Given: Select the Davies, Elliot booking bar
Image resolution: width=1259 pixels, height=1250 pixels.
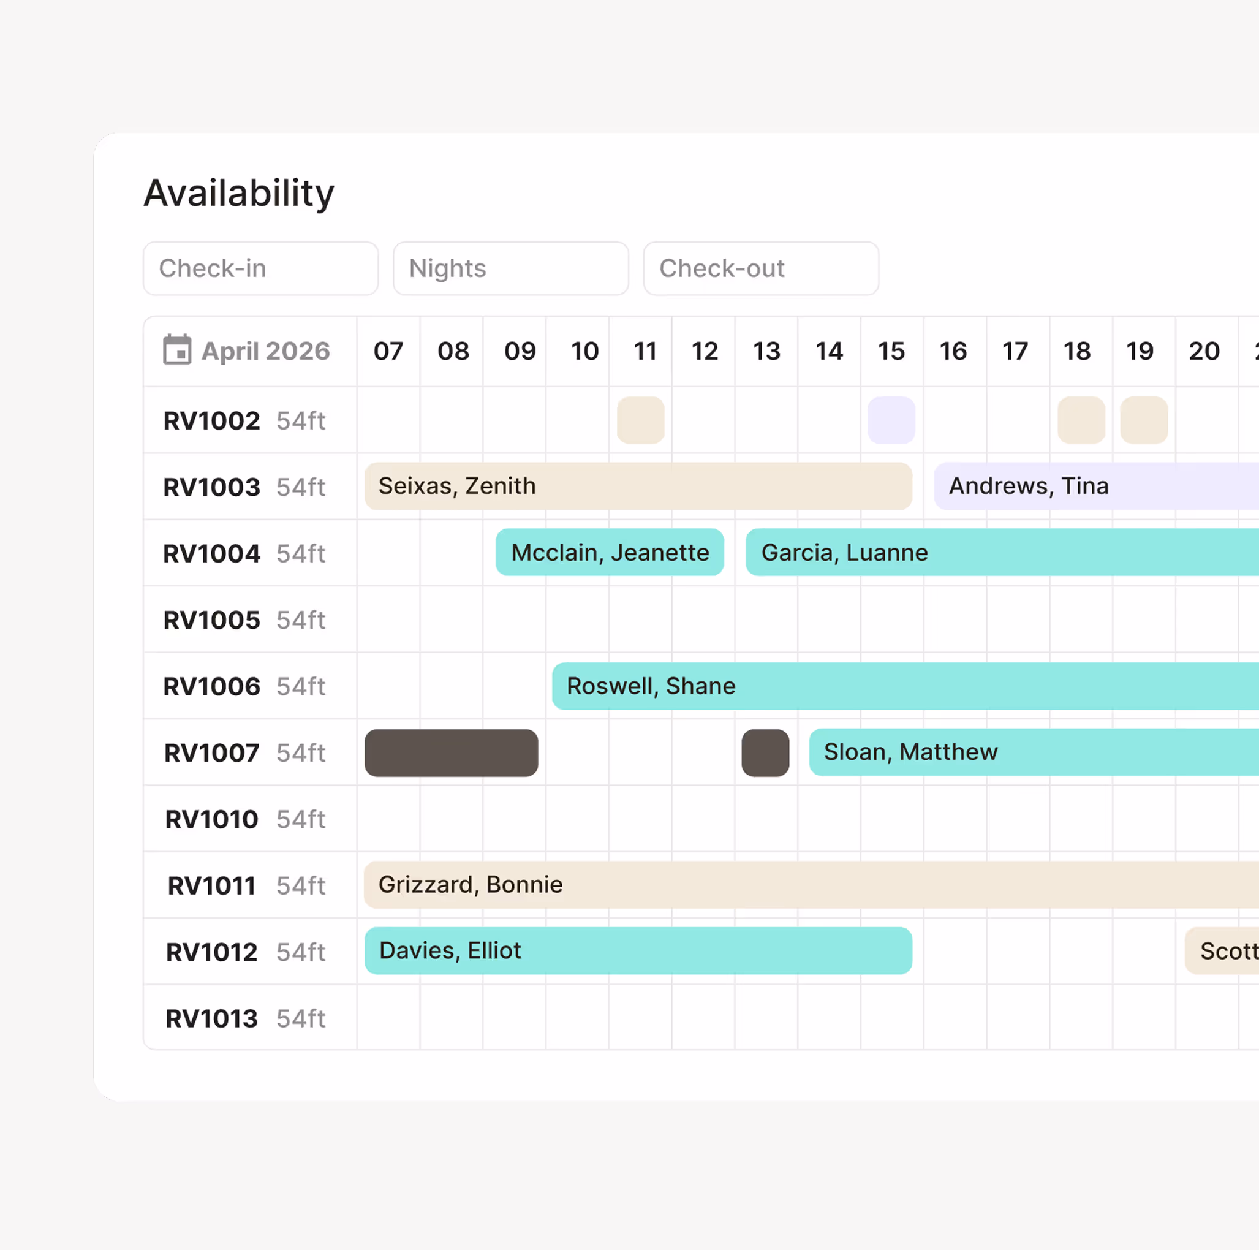Looking at the screenshot, I should [637, 951].
